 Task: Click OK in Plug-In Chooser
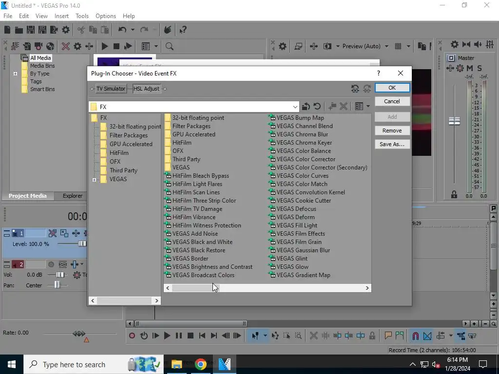pyautogui.click(x=392, y=88)
